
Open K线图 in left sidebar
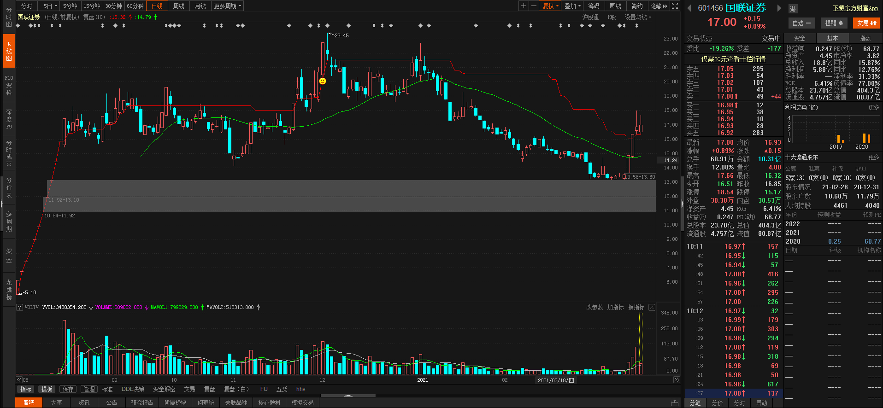(9, 51)
